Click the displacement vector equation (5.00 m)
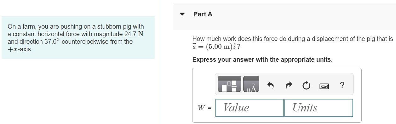Image resolution: width=396 pixels, height=124 pixels. (x=217, y=47)
